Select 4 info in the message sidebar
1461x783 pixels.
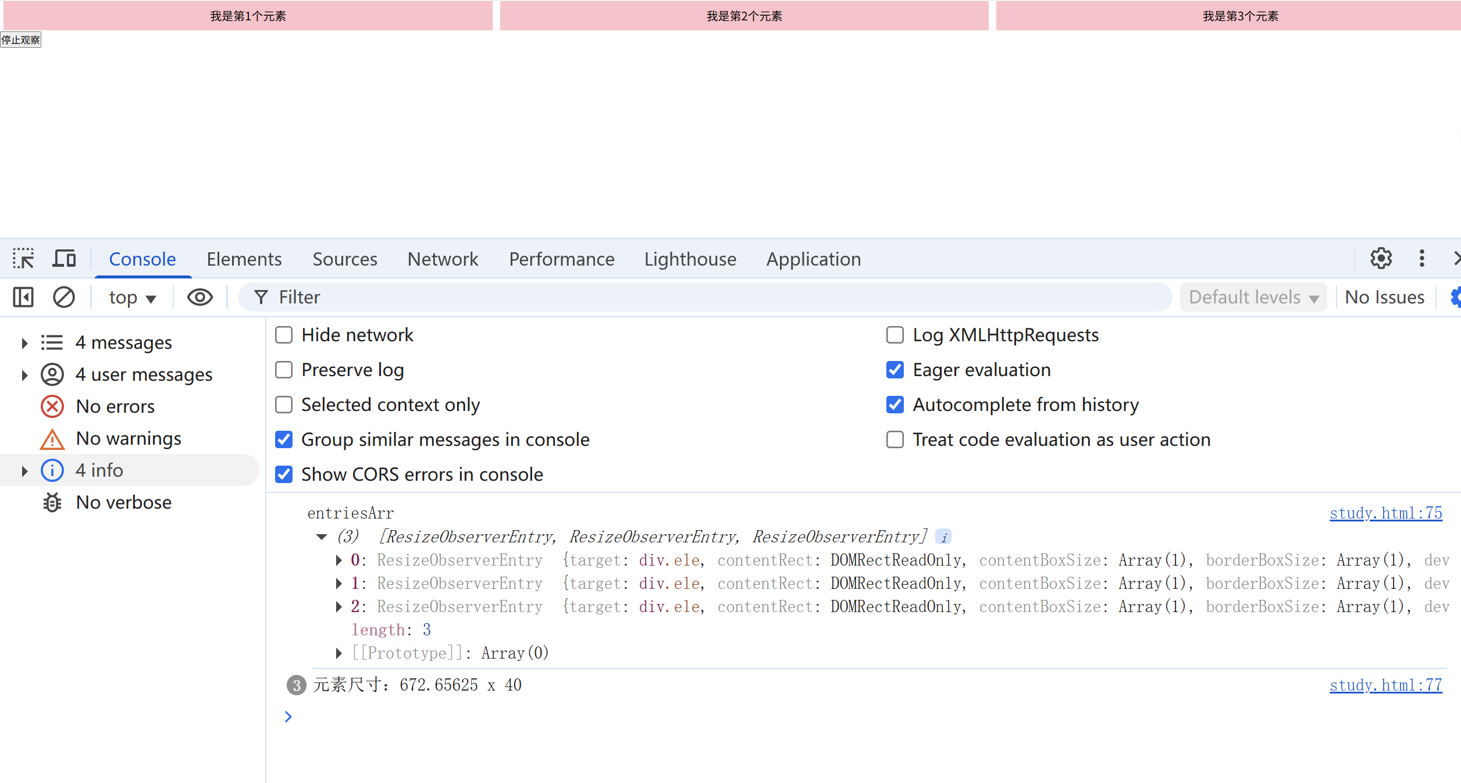(99, 470)
